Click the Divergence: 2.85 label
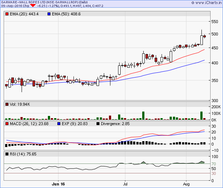Screen dimensions: 223x188 115,124
